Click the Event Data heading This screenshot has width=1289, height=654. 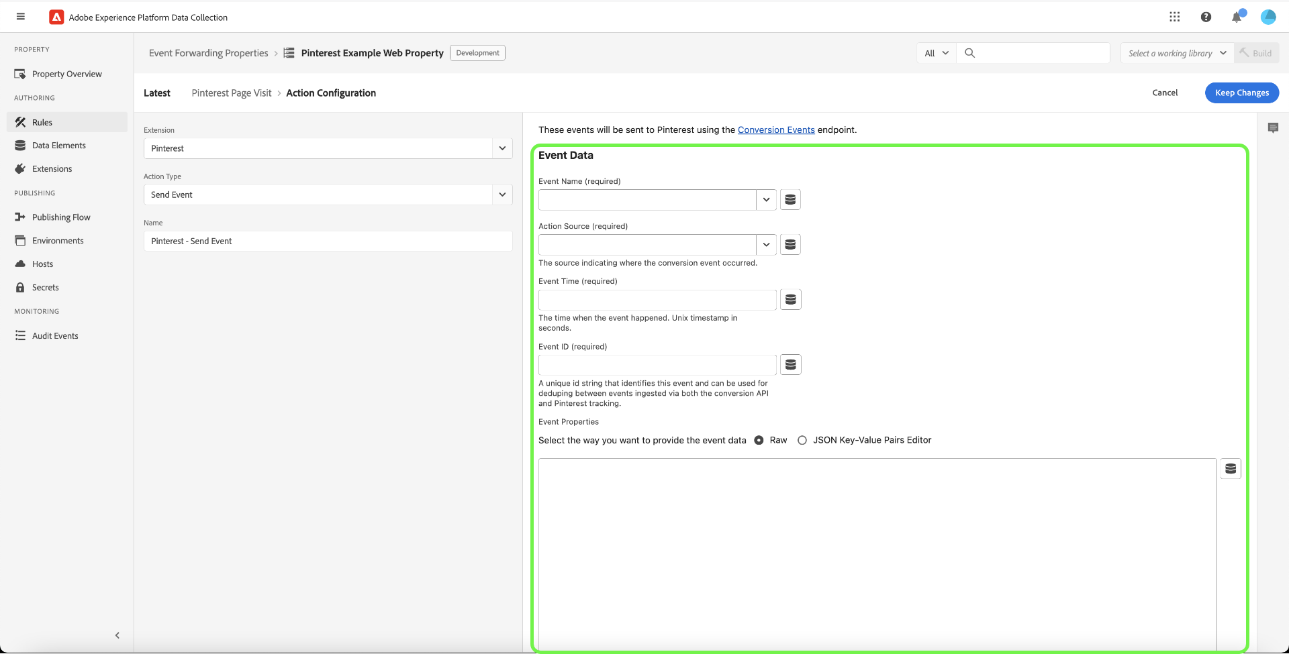click(566, 156)
